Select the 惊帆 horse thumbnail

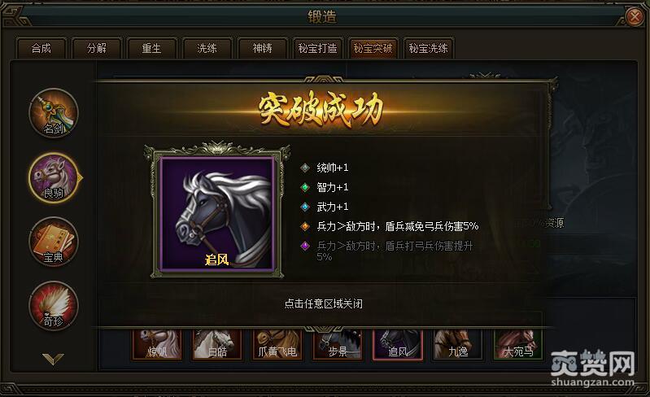point(157,344)
